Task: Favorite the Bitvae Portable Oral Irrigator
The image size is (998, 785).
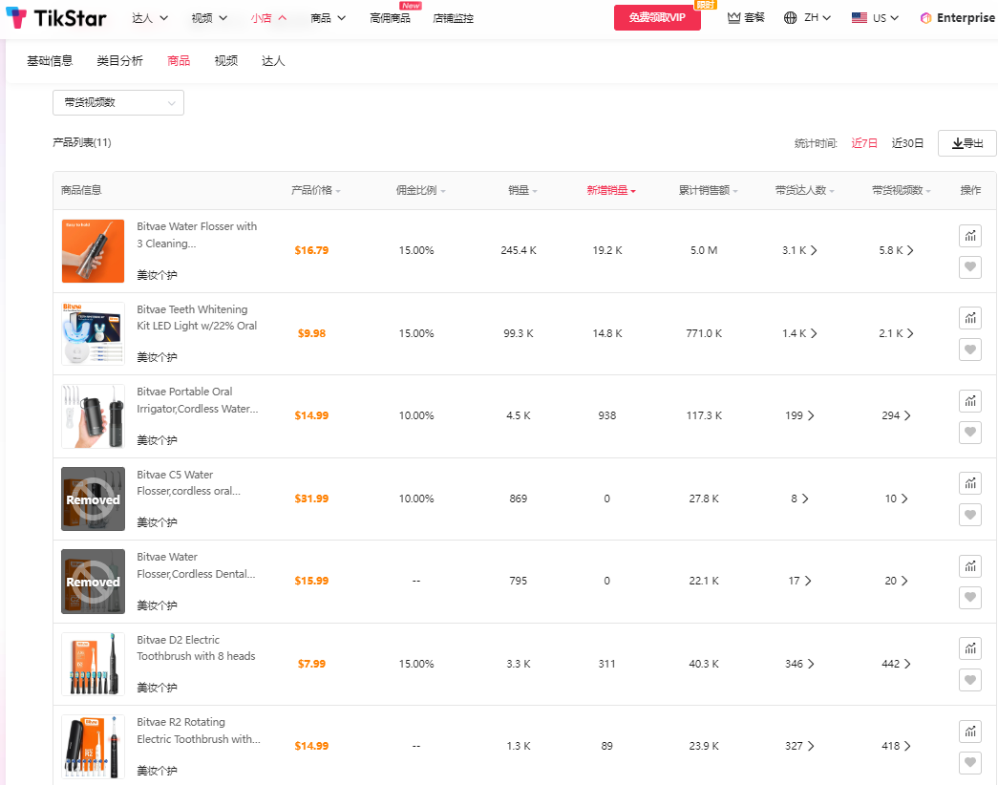Action: [x=970, y=432]
